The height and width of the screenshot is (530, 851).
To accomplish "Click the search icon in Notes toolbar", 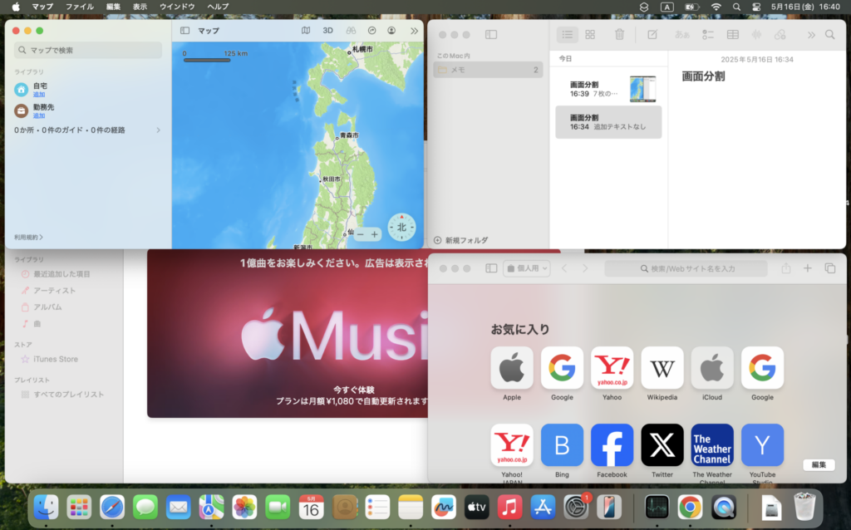I will 830,35.
